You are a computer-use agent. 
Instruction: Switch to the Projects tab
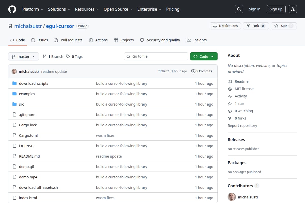tap(124, 40)
